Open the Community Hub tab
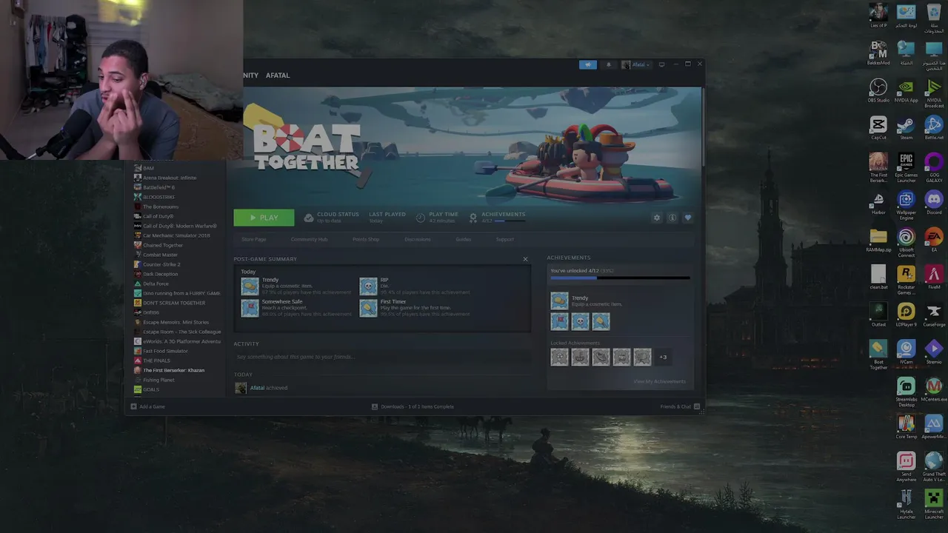This screenshot has width=948, height=533. 310,239
